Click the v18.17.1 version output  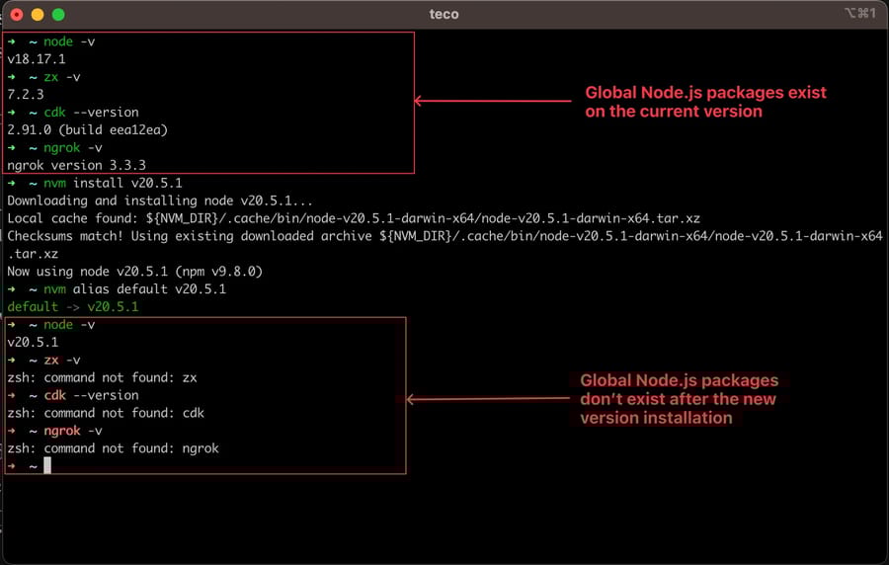coord(37,59)
